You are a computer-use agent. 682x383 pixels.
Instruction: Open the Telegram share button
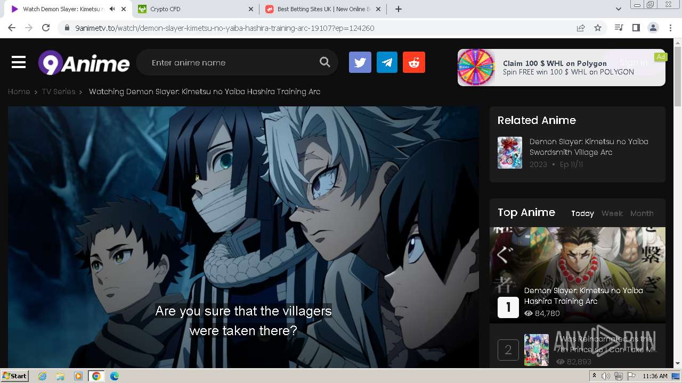tap(387, 62)
